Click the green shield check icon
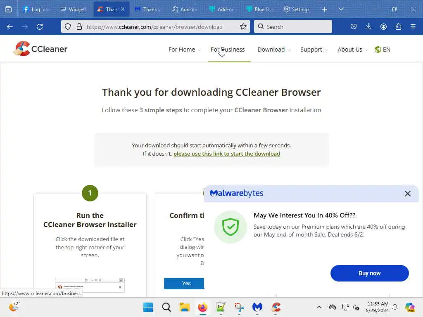This screenshot has height=317, width=423. (231, 227)
